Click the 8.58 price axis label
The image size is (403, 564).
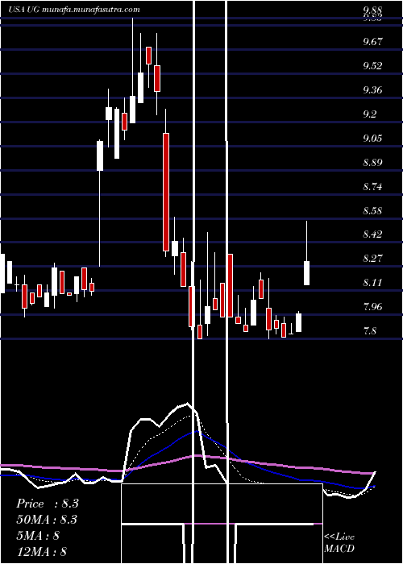click(372, 210)
